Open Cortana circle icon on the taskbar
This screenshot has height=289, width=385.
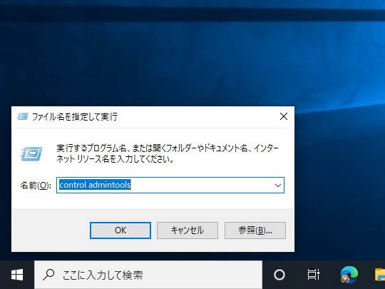click(279, 275)
